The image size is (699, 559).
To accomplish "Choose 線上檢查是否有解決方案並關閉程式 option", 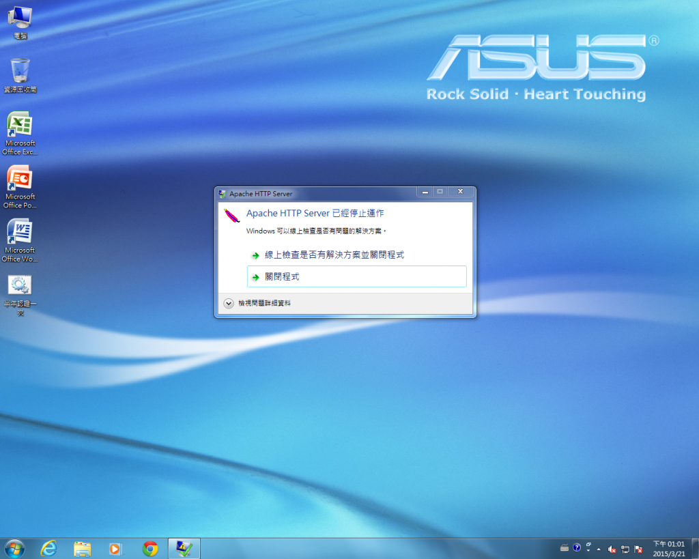I will click(334, 255).
